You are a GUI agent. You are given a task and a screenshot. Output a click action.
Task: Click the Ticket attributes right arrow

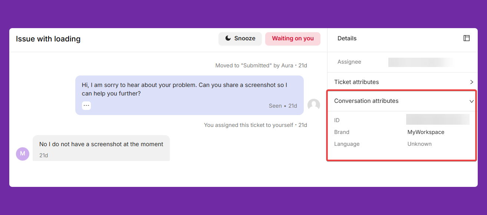point(471,82)
